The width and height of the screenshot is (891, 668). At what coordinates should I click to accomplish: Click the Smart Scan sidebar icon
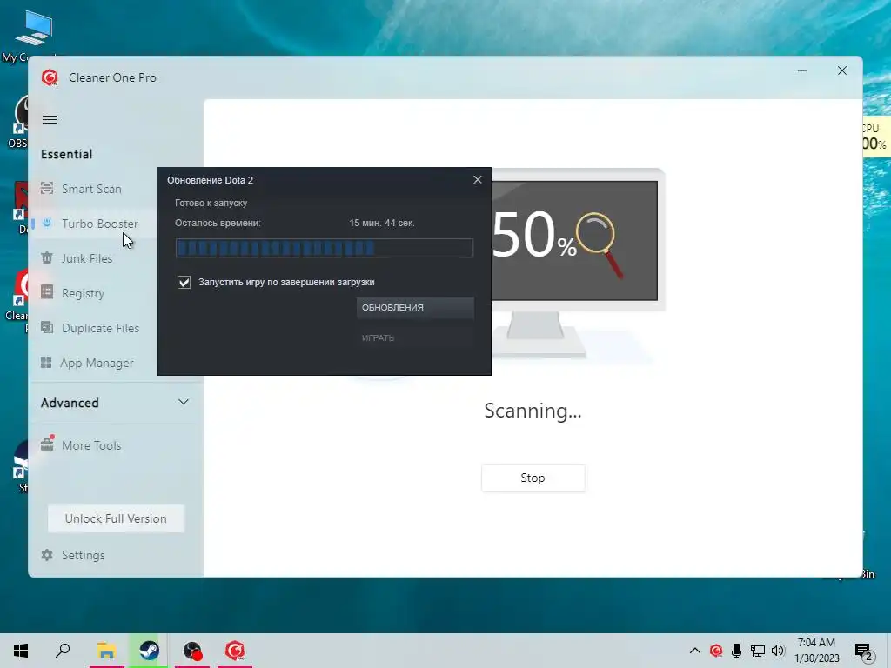[47, 188]
